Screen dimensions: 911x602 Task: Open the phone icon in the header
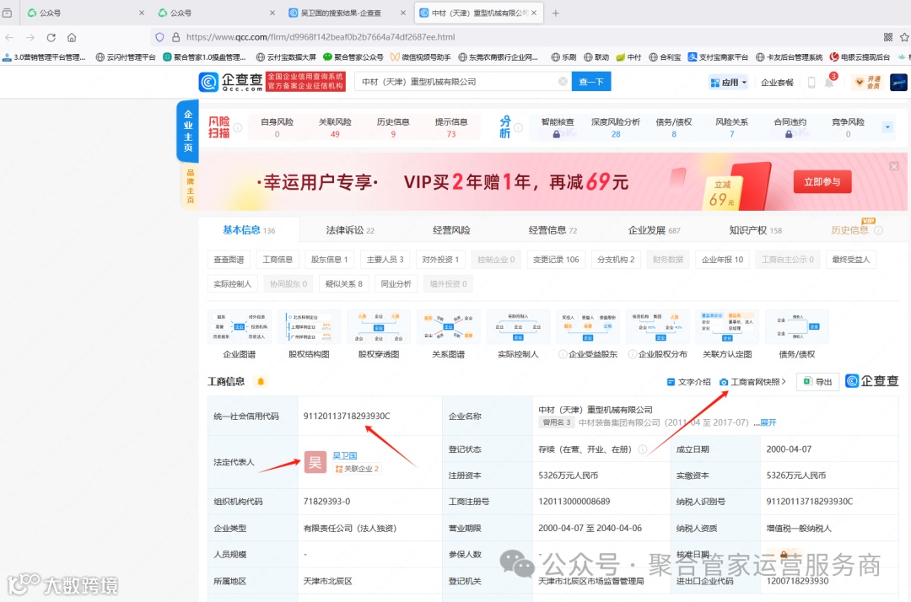tap(811, 83)
